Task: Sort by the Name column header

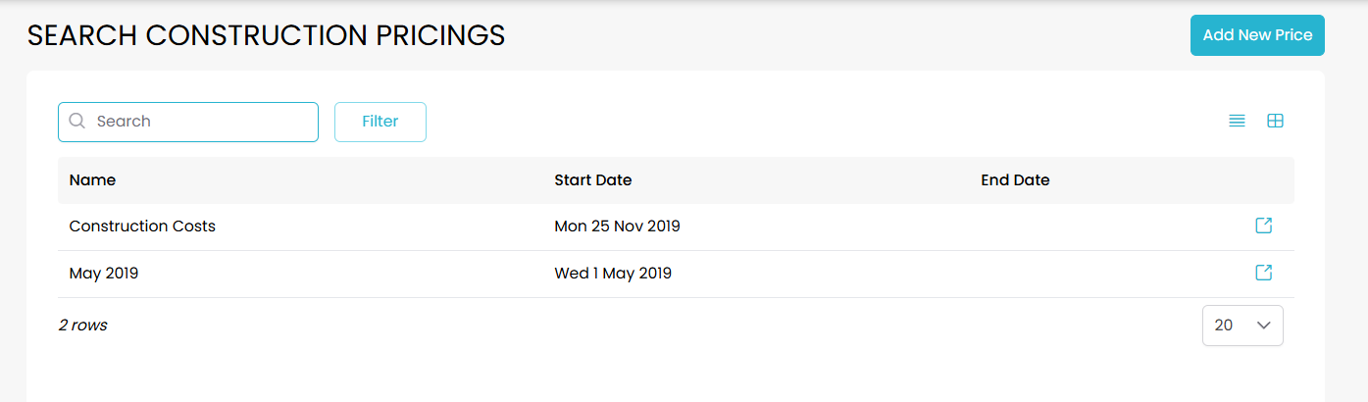Action: (92, 180)
